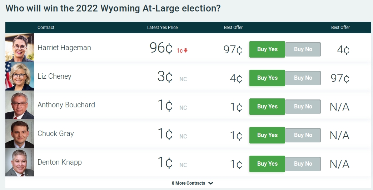Open the Liz Cheney contract link
373x190 pixels.
click(54, 76)
